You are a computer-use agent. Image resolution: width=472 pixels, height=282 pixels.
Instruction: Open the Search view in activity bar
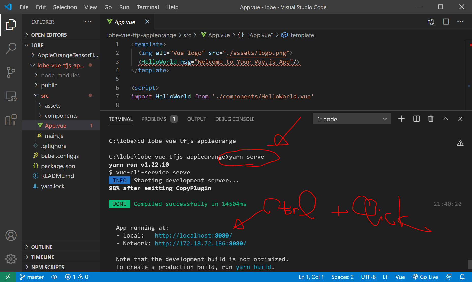pos(11,48)
